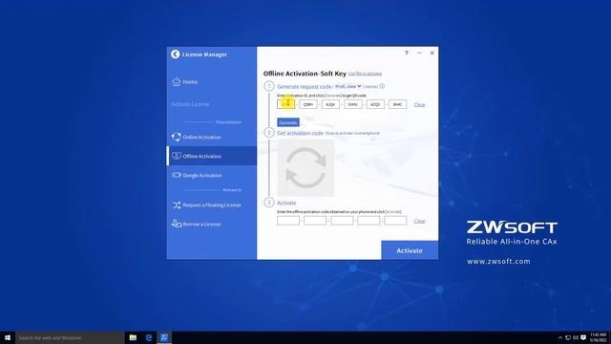Image resolution: width=611 pixels, height=344 pixels.
Task: Click the third Activation ID field
Action: tap(330, 104)
